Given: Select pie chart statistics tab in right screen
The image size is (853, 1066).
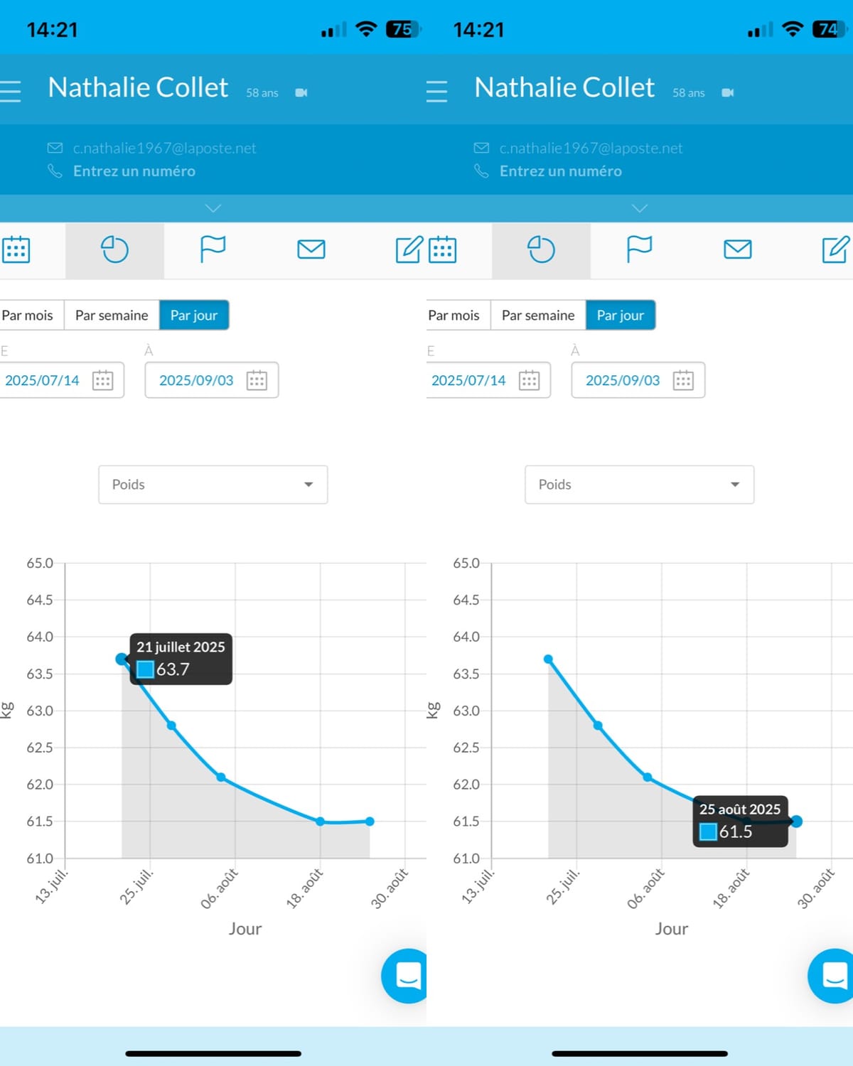Looking at the screenshot, I should [541, 249].
